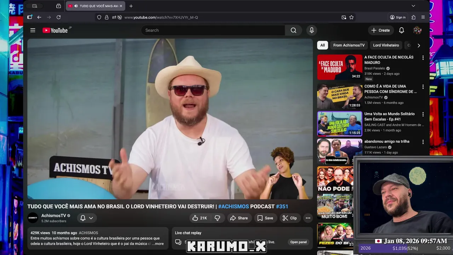
Task: Click the Clip scissors button
Action: pos(290,218)
